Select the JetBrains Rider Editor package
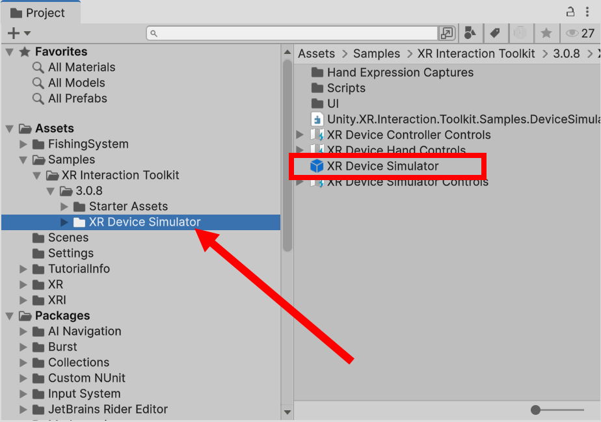This screenshot has width=601, height=422. (100, 410)
